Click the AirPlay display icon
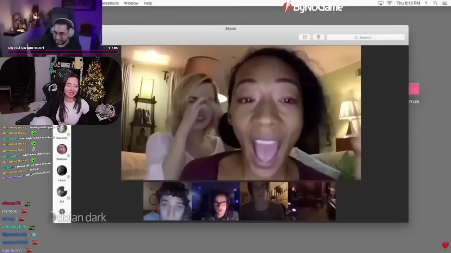451x253 pixels. [381, 3]
